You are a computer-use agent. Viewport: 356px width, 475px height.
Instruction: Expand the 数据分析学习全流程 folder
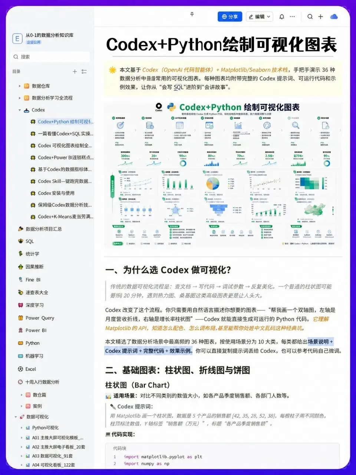(x=20, y=98)
